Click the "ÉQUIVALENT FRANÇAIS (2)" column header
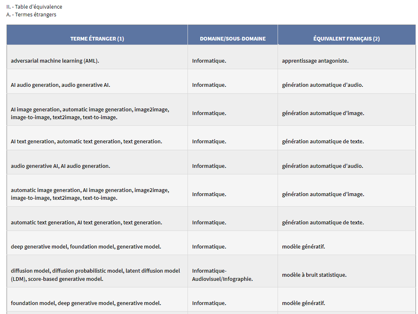418x314 pixels. click(x=346, y=38)
